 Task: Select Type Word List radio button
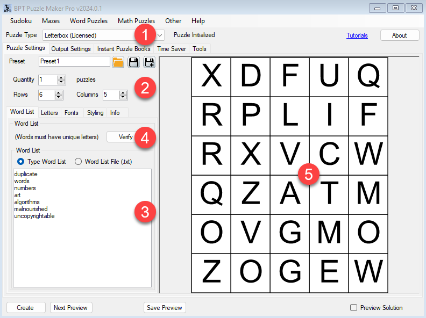[21, 162]
